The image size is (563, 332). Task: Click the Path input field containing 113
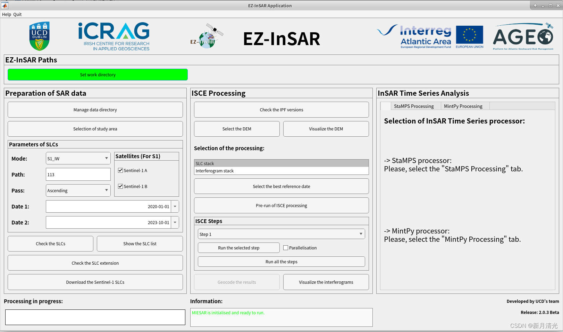click(78, 174)
